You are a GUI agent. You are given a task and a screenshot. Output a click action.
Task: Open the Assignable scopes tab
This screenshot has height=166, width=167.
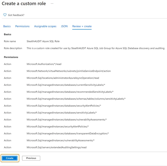tap(45, 26)
